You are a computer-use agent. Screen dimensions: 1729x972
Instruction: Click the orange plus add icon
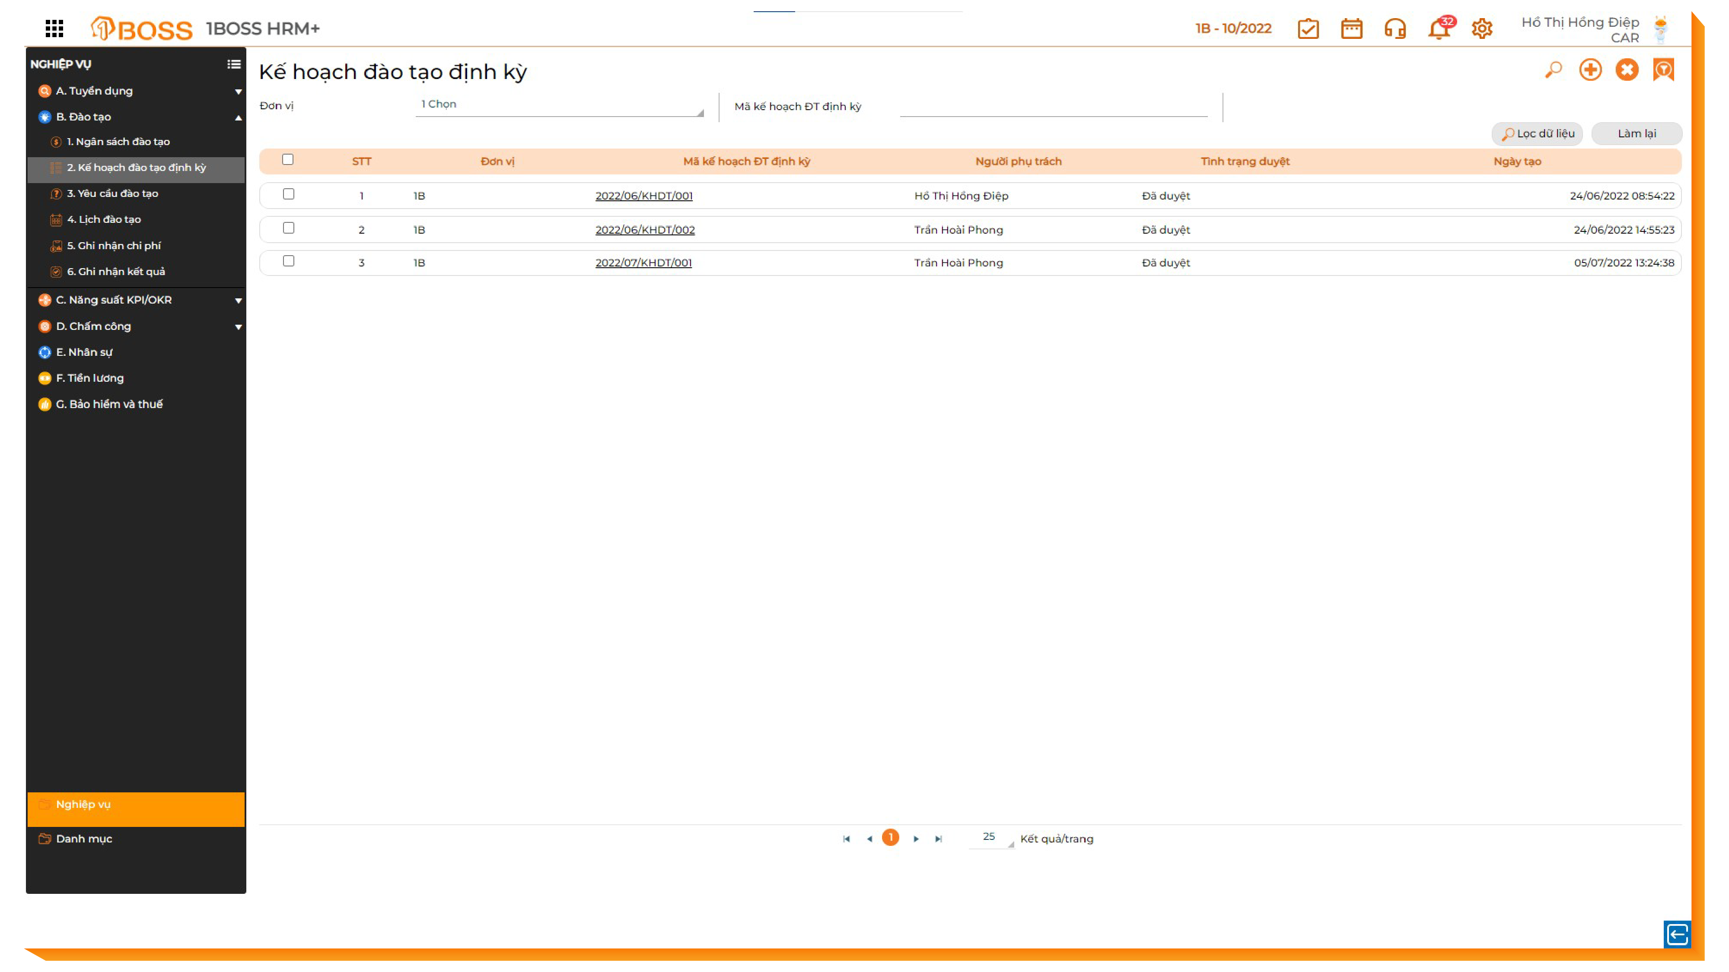(x=1589, y=70)
